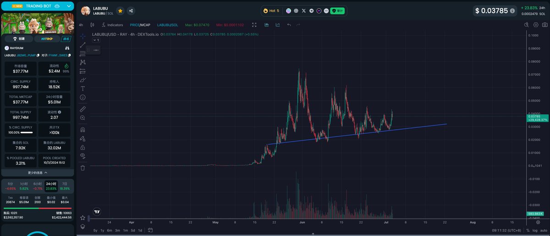Toggle stay in drawing mode

coord(82,138)
